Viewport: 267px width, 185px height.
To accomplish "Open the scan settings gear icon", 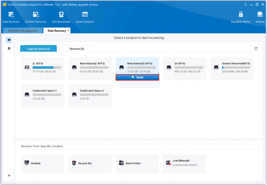I will (x=9, y=48).
